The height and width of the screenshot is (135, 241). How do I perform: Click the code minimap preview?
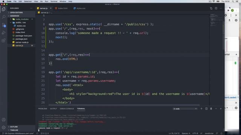216,20
